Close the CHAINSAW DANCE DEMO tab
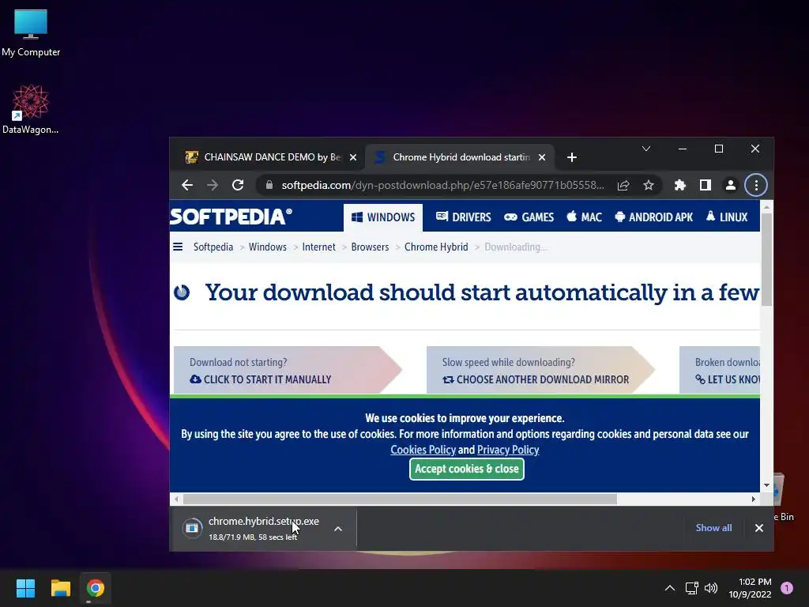The width and height of the screenshot is (809, 607). [353, 157]
